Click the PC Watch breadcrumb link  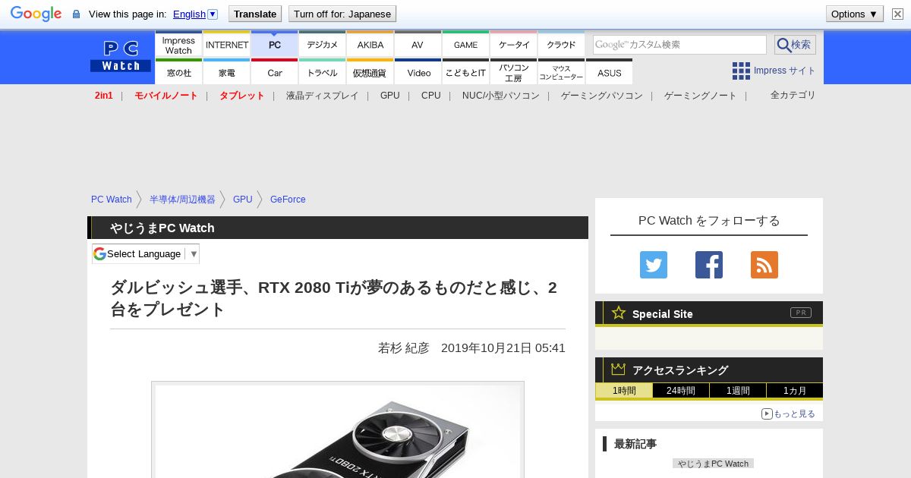tap(112, 200)
